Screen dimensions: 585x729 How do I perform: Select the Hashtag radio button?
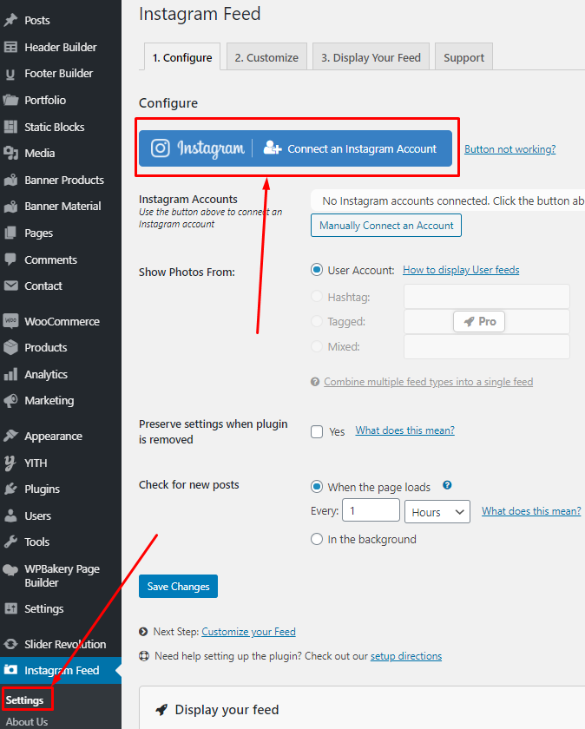pos(317,296)
